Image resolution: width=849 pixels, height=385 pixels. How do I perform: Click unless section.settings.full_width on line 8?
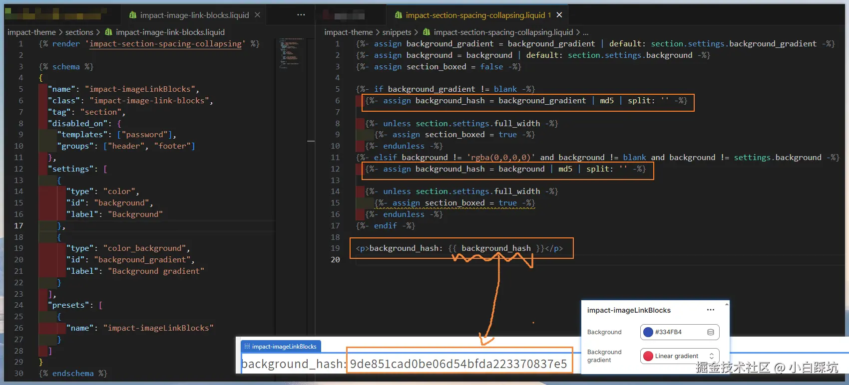tap(461, 124)
